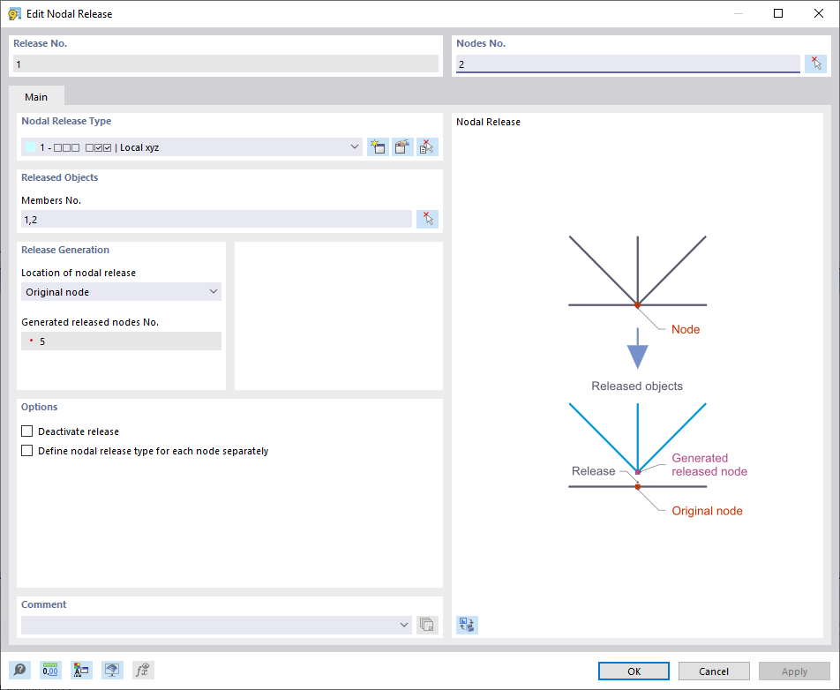Enable Deactivate release
840x690 pixels.
pos(26,431)
